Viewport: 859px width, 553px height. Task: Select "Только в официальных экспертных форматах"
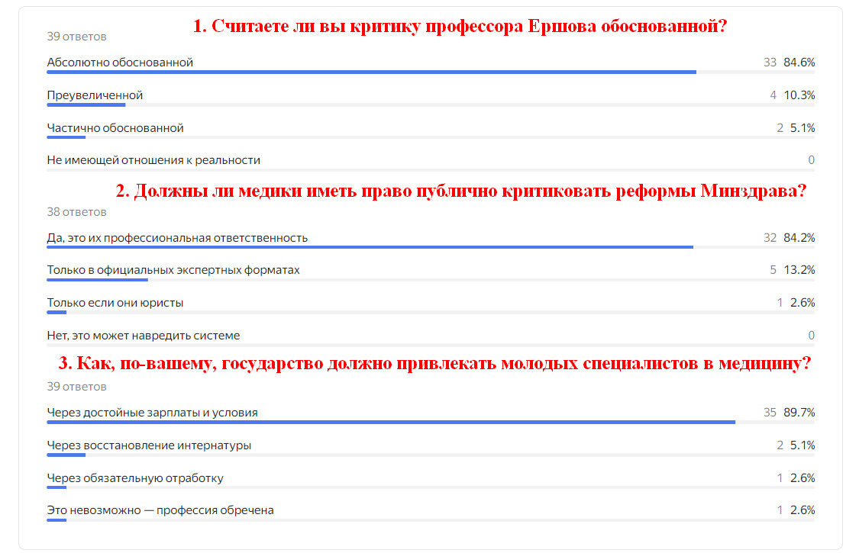[173, 269]
